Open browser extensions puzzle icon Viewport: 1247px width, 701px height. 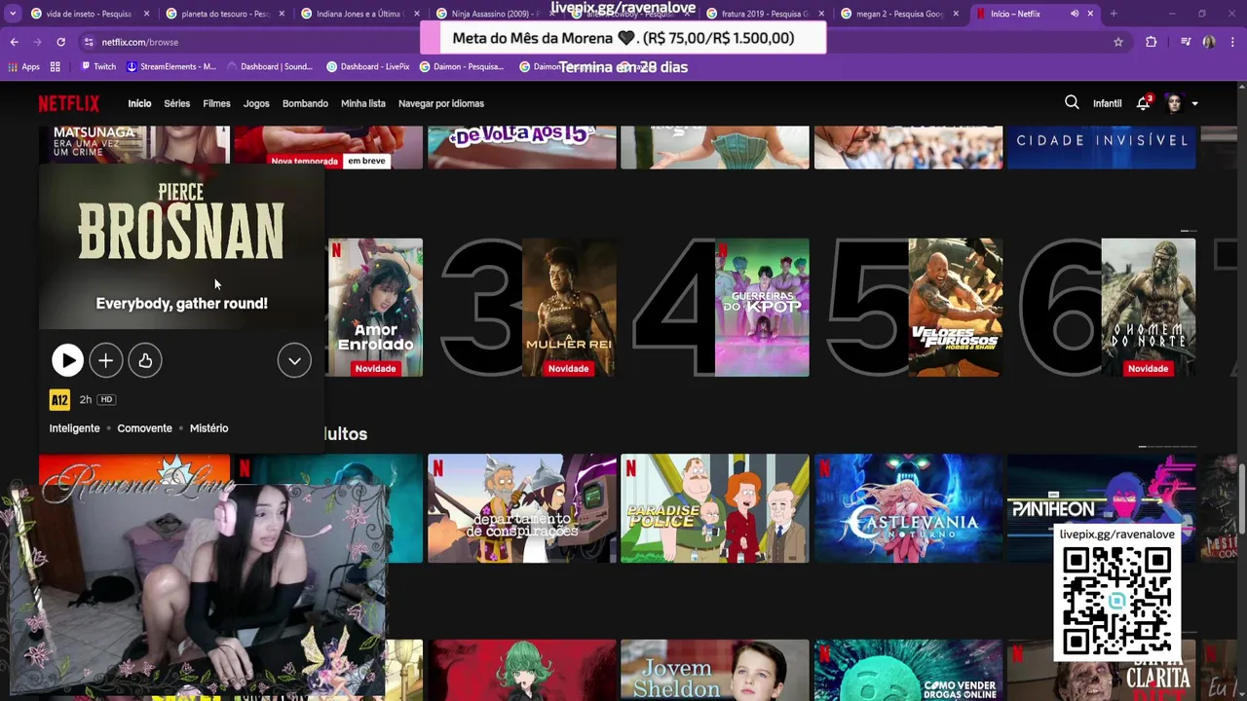tap(1152, 42)
